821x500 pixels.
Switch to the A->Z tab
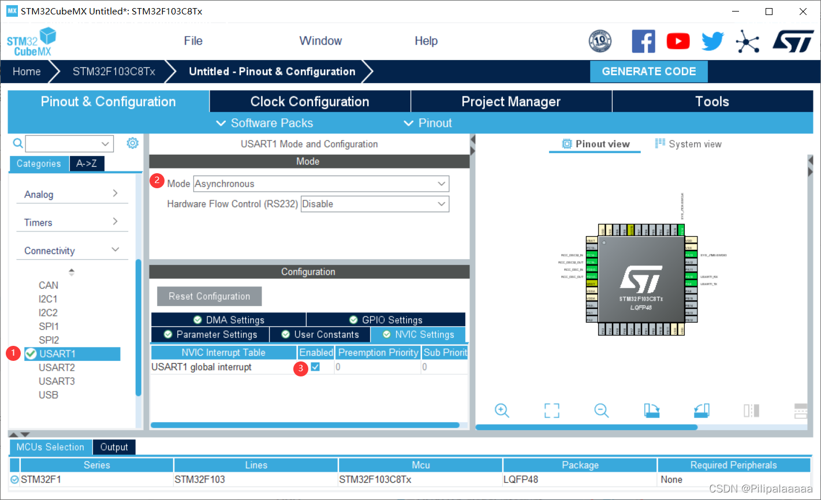(x=87, y=163)
